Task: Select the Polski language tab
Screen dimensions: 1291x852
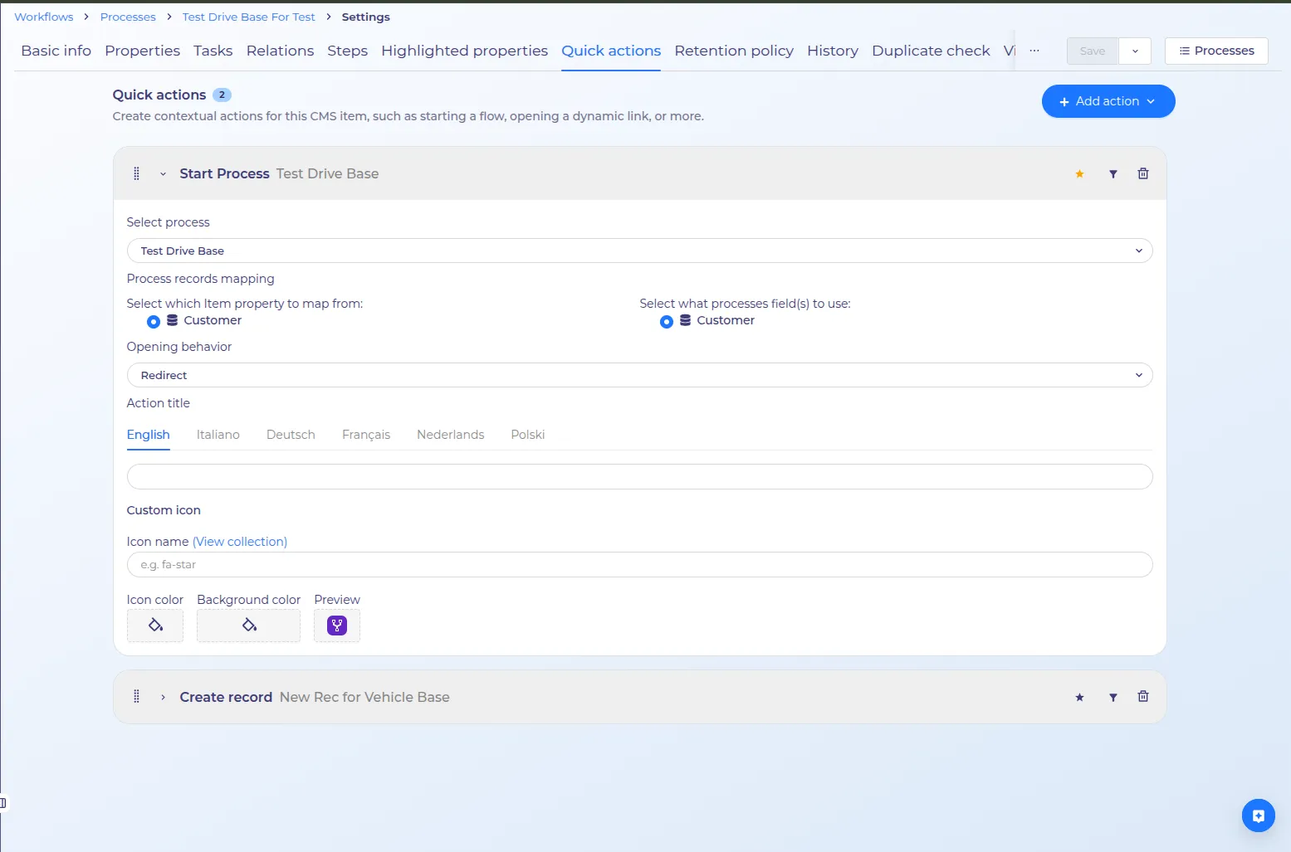Action: pyautogui.click(x=528, y=435)
